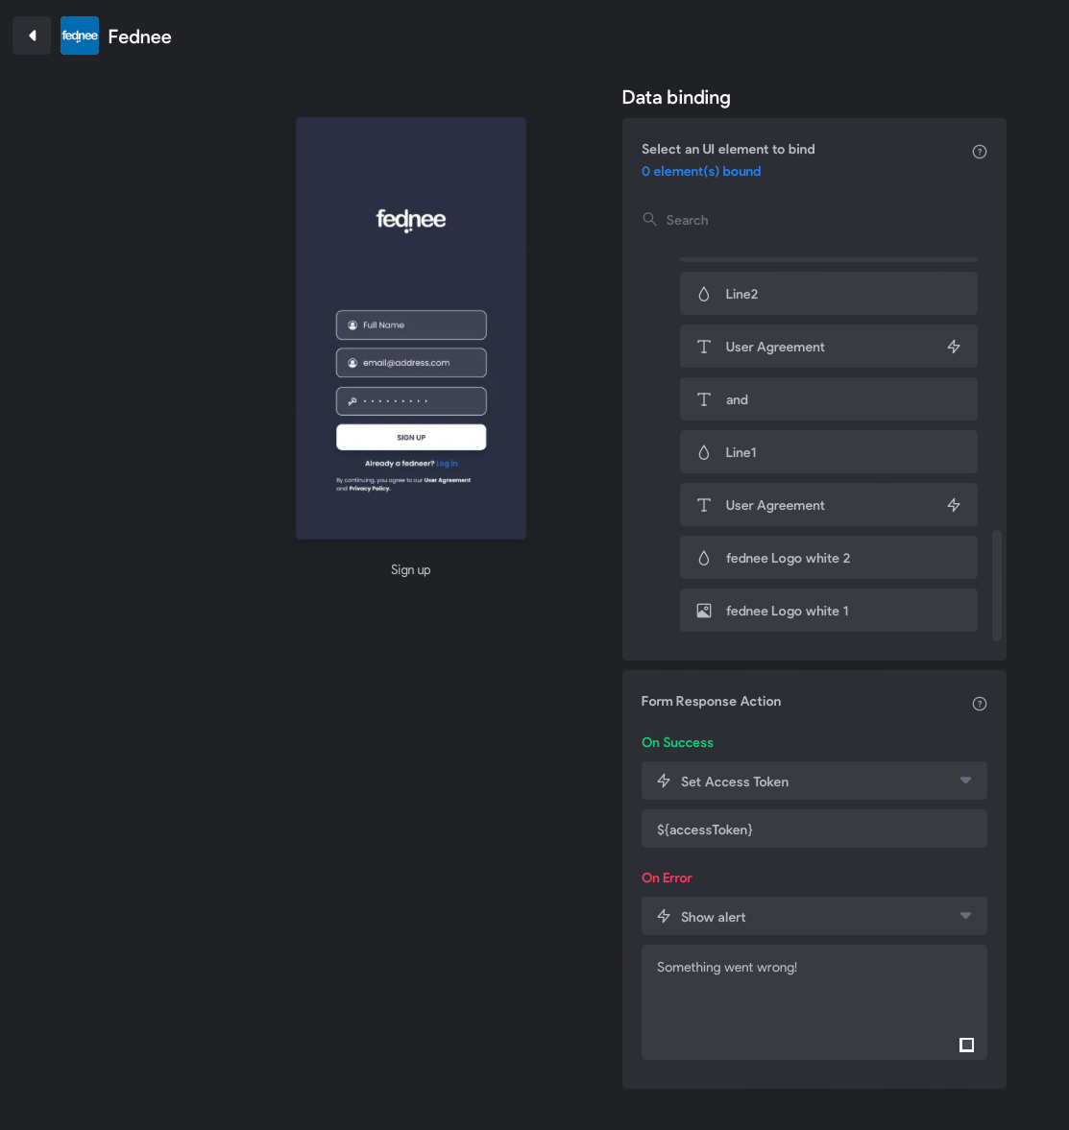Click the "On Error" label
Screen dimensions: 1069x1130
[667, 878]
